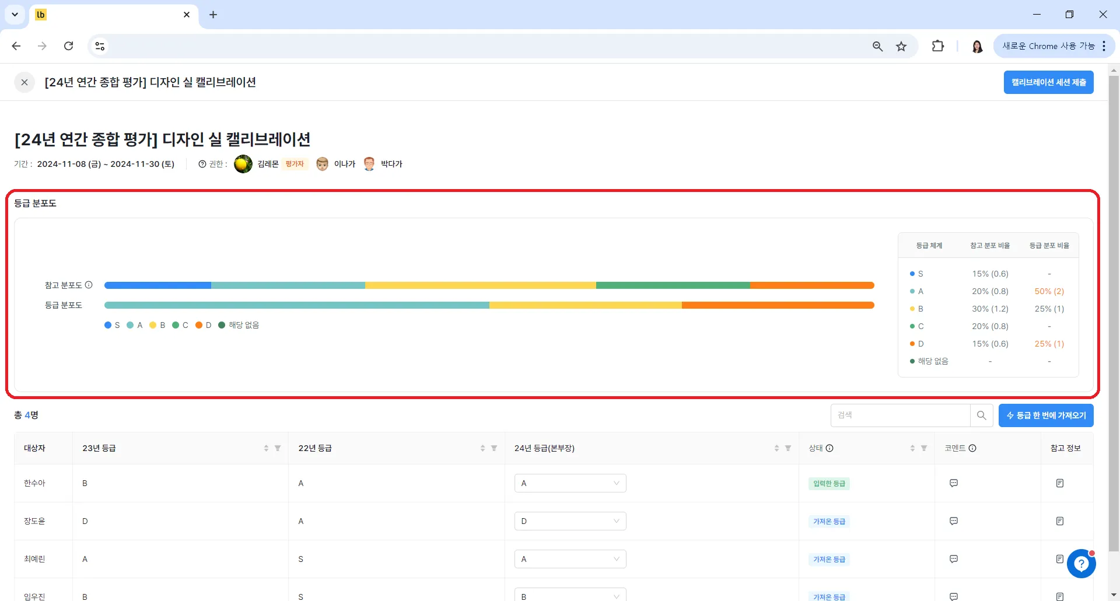Image resolution: width=1120 pixels, height=601 pixels.
Task: Filter the 24년 등급(본부장) column
Action: click(788, 448)
